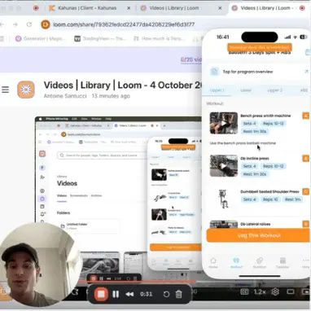
Task: Open video player settings gear
Action: click(x=275, y=292)
